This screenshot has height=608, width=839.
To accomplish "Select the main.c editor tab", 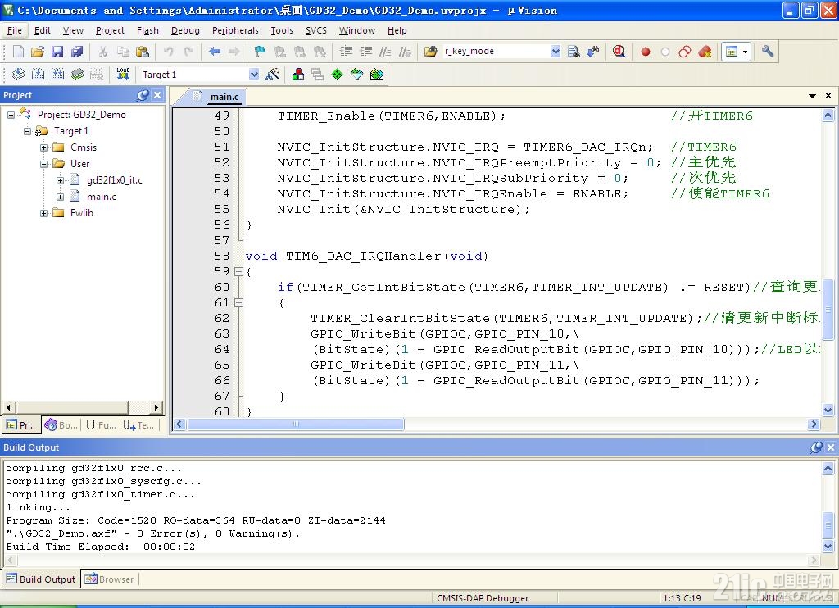I will 218,97.
